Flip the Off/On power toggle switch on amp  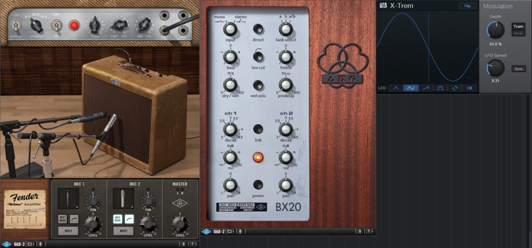coord(56,25)
